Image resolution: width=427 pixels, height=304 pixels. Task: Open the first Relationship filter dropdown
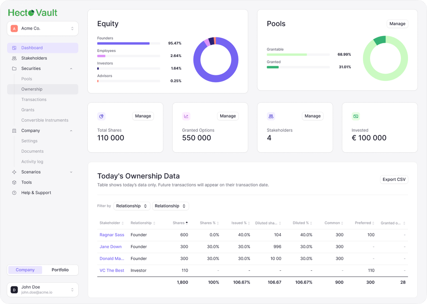[132, 206]
